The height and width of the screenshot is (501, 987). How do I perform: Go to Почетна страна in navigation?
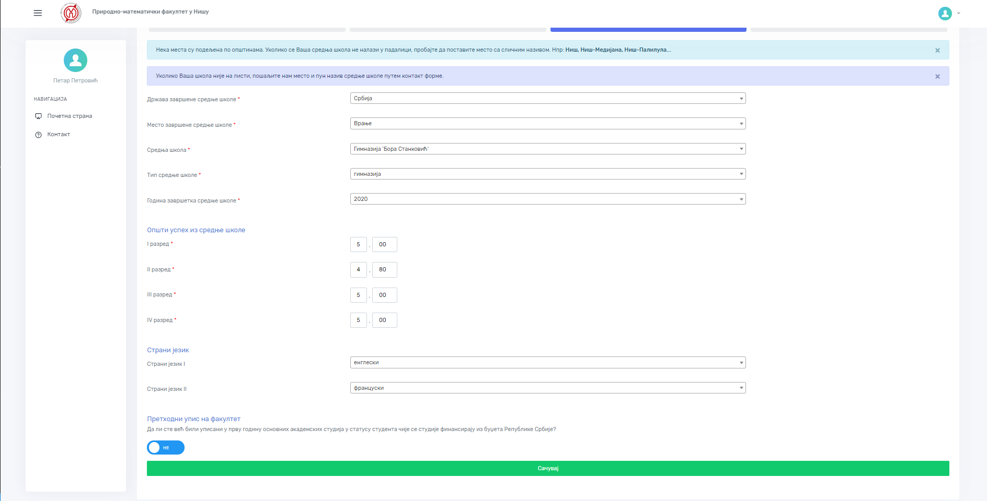(70, 116)
